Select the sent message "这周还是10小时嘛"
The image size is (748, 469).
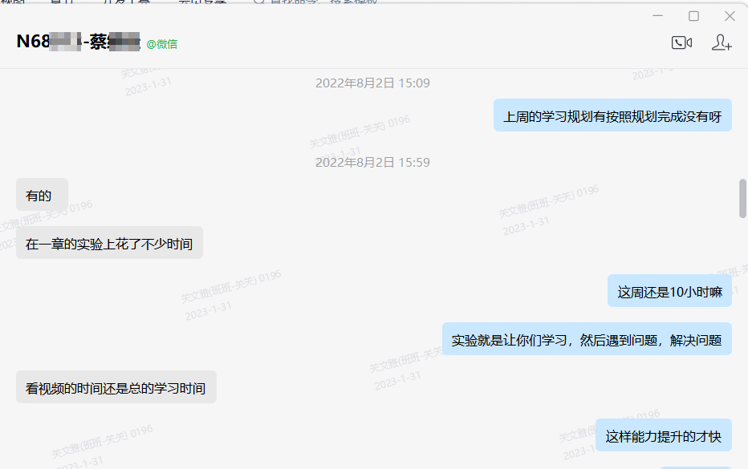tap(669, 291)
